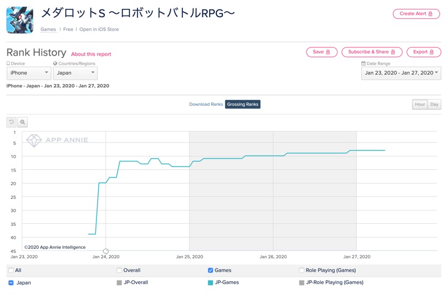Open the Games category link
This screenshot has width=446, height=295.
(48, 29)
